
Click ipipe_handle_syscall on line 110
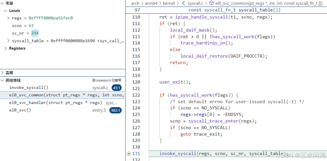(x=201, y=17)
